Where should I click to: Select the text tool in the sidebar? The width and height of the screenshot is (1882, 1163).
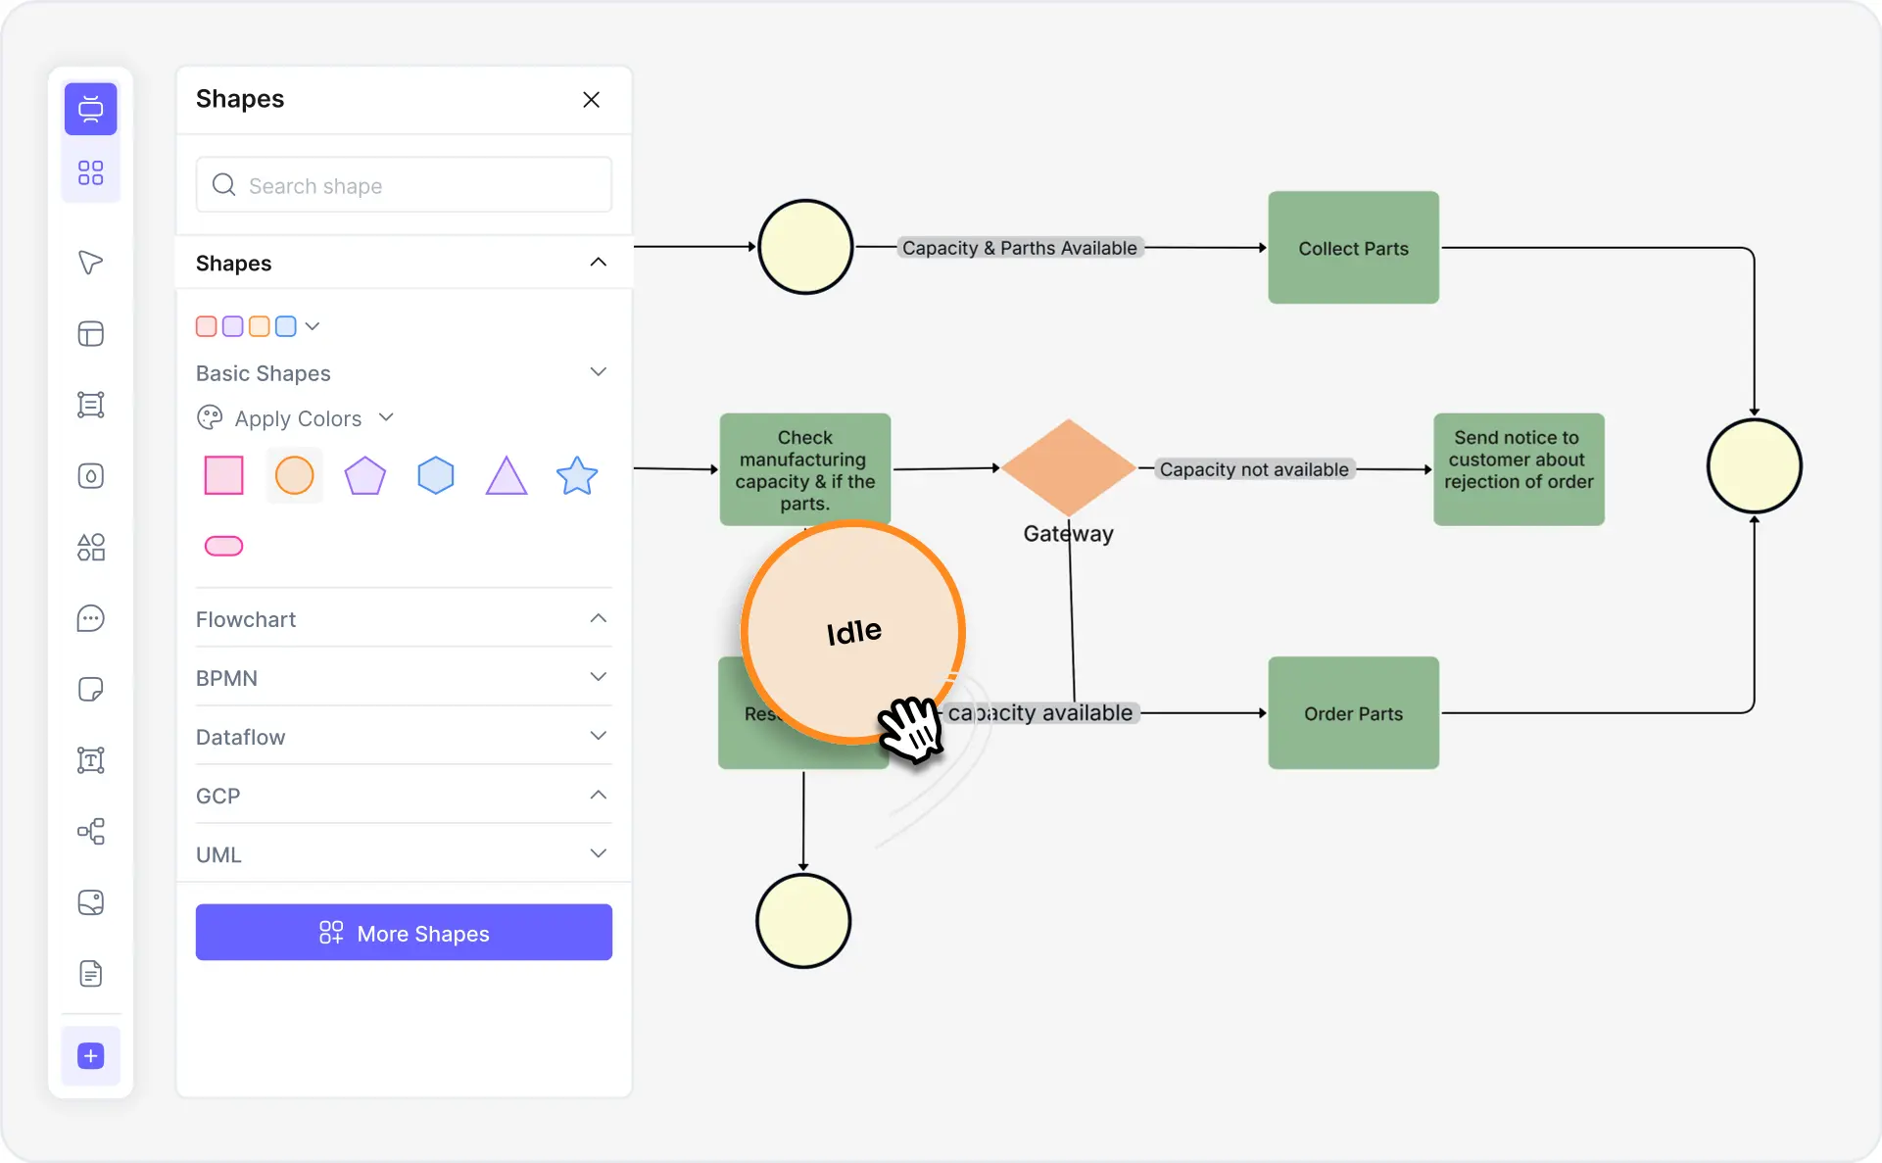pos(91,759)
